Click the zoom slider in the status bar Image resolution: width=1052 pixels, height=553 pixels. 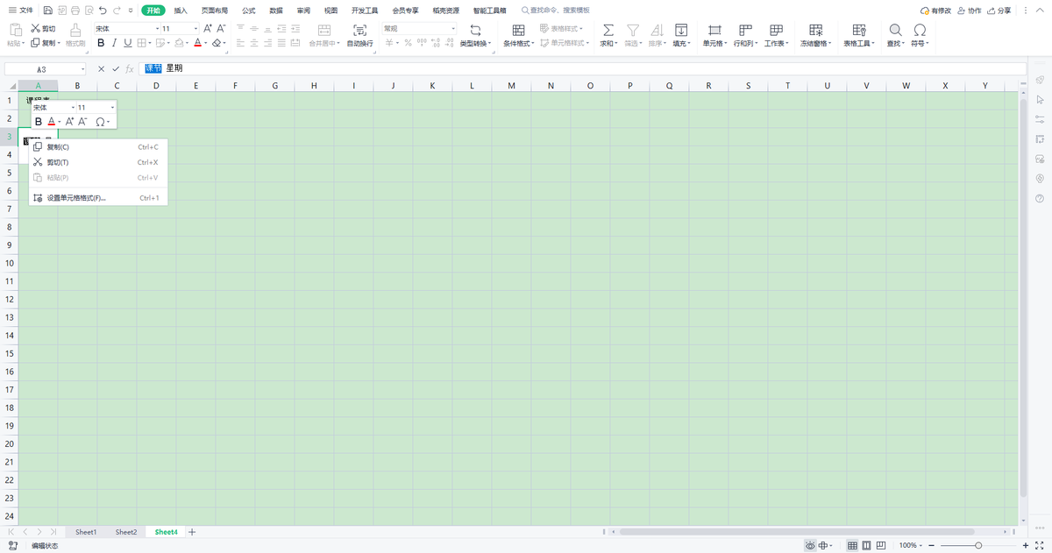tap(977, 545)
